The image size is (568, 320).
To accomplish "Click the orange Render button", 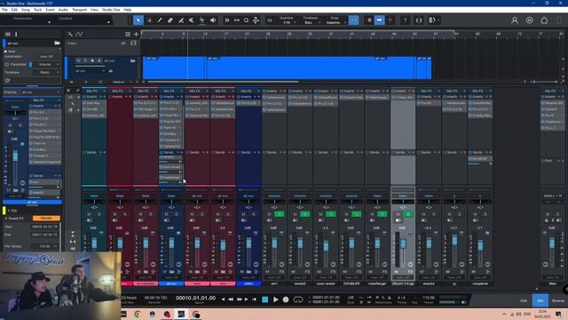I will 46,219.
